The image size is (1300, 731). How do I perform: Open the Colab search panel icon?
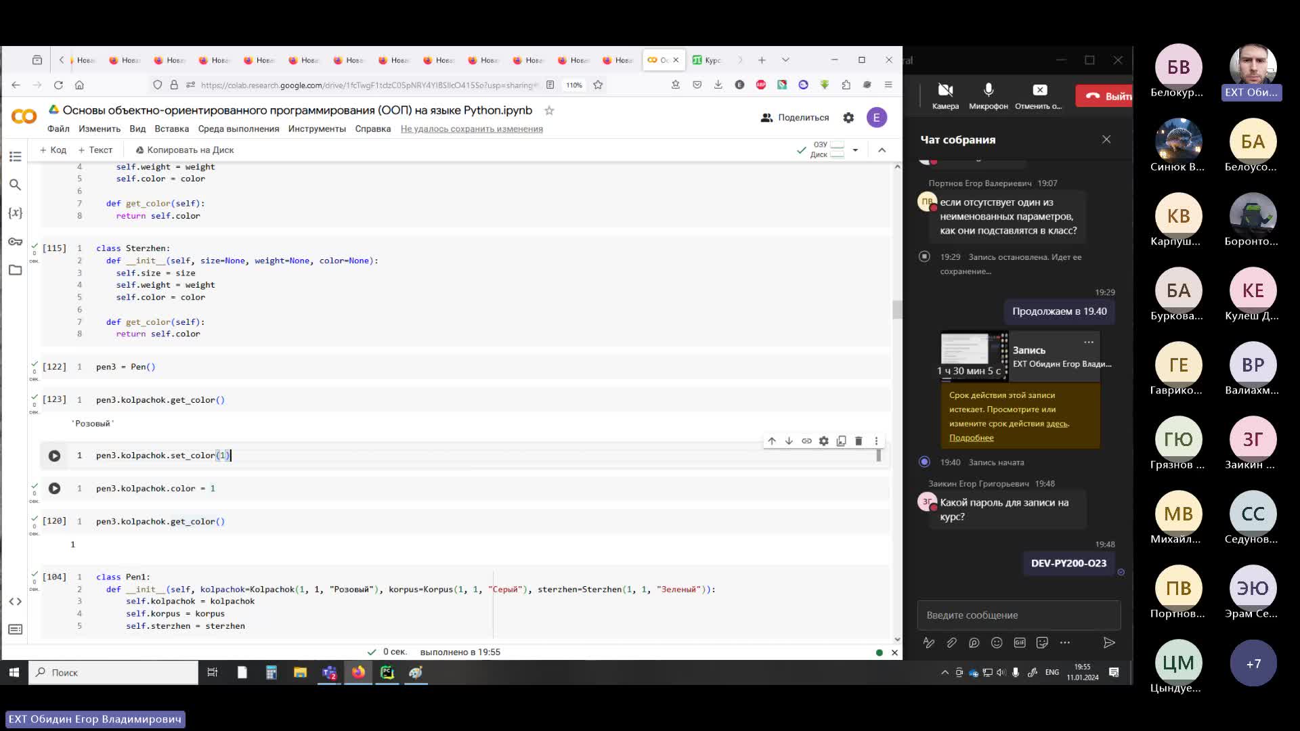click(15, 185)
